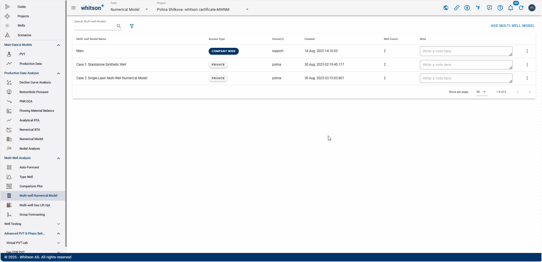The image size is (542, 262).
Task: Click the Numerical Model grid icon
Action: click(9, 139)
